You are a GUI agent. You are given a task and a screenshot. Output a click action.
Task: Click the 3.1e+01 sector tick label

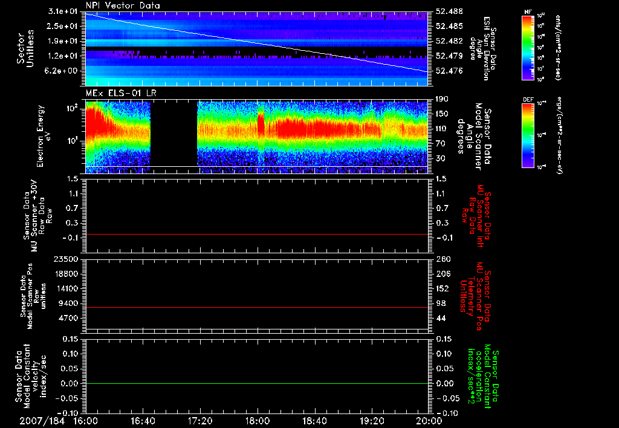point(63,11)
